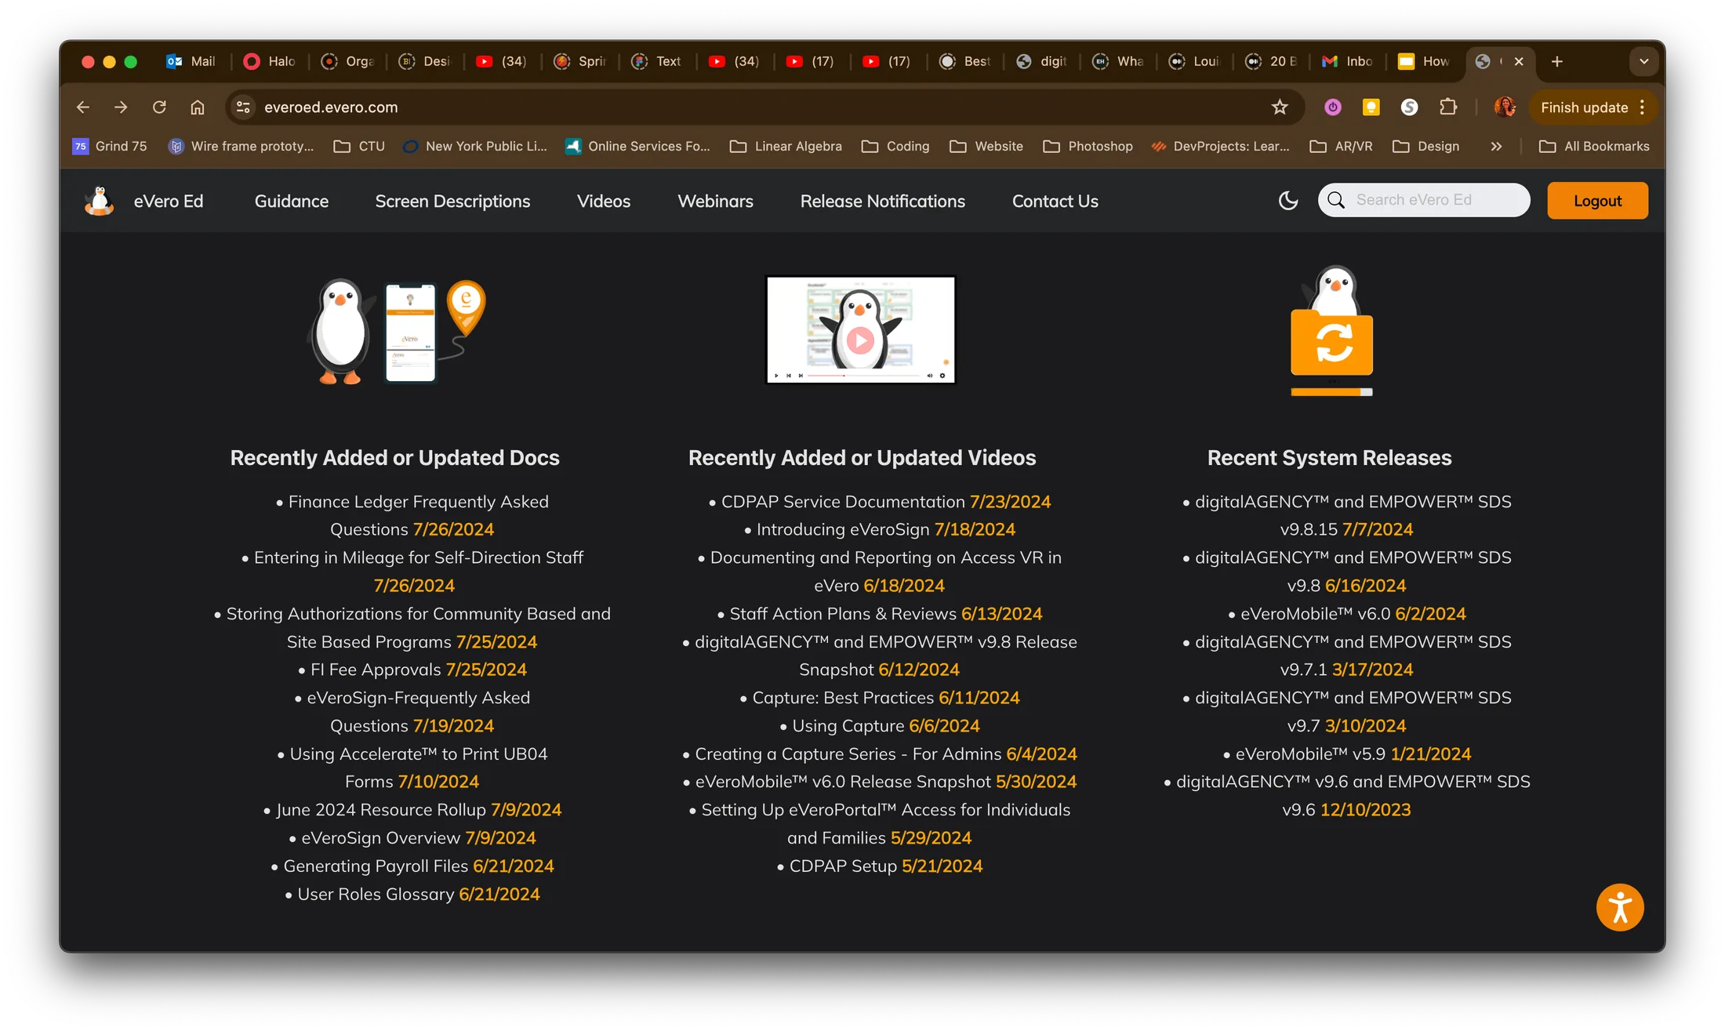Click the search magnifier icon

(x=1336, y=200)
